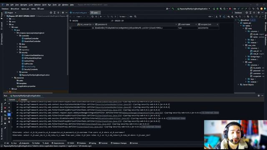Expand the models package

click(18, 47)
